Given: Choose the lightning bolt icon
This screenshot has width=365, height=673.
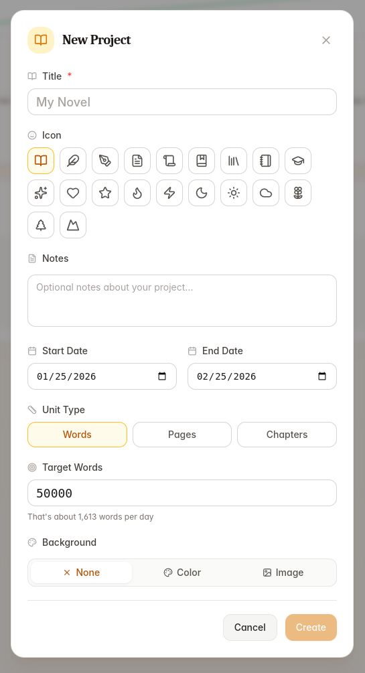Looking at the screenshot, I should click(x=169, y=193).
